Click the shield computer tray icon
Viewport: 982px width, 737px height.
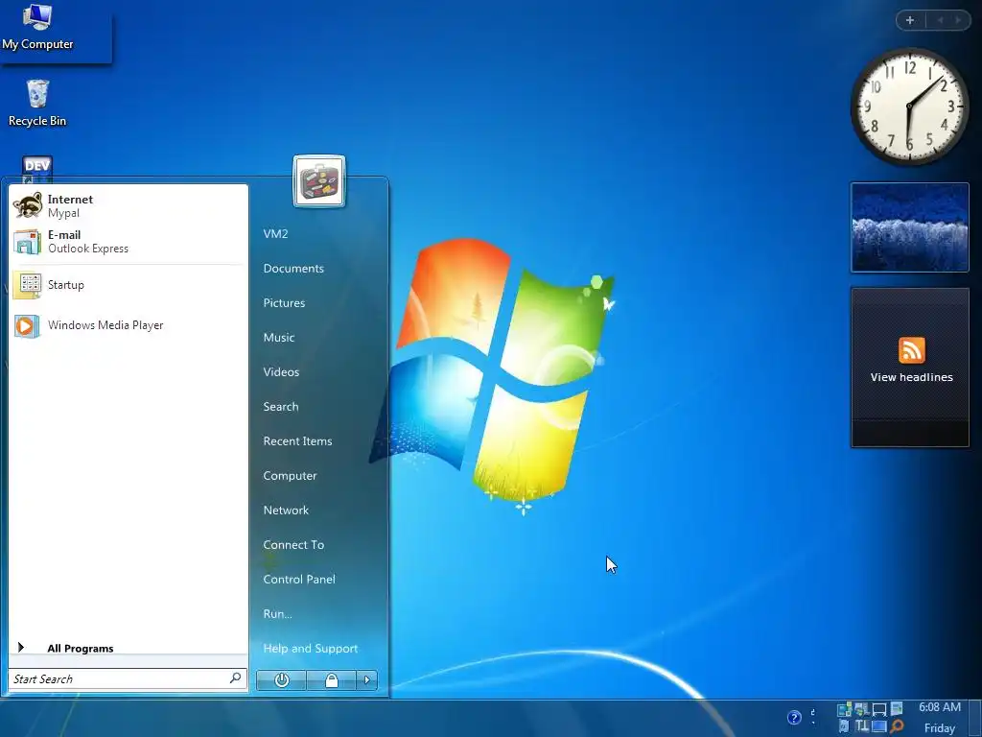point(862,709)
